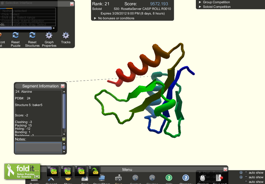Run Wiggle All with the W button

pos(53,171)
